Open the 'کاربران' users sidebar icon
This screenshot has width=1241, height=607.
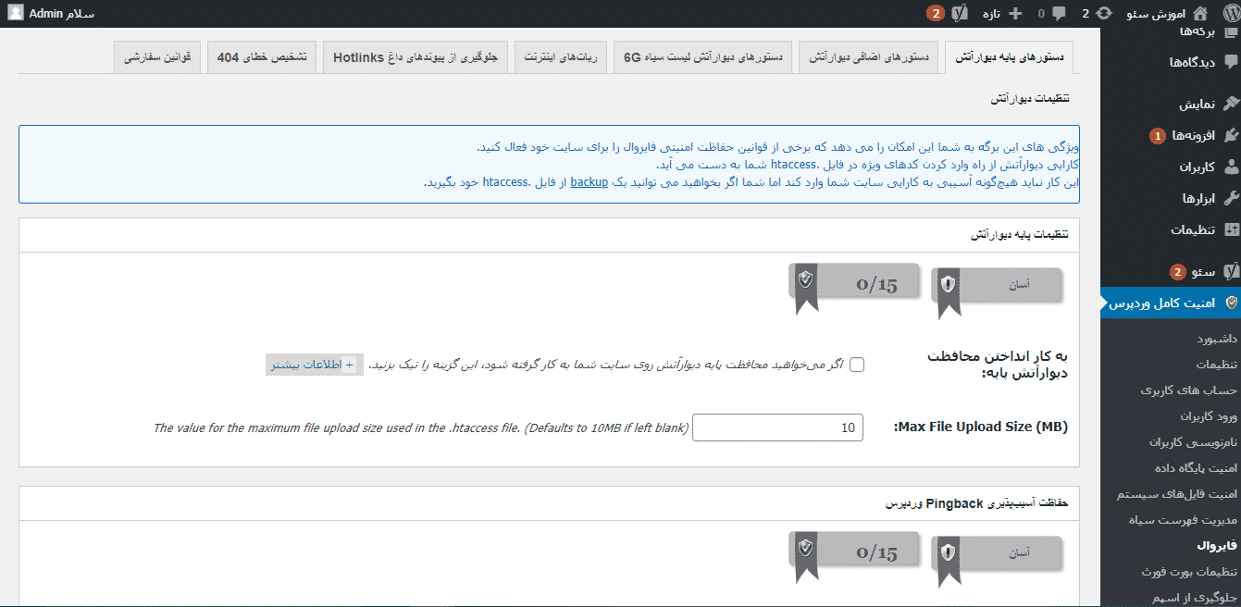pyautogui.click(x=1231, y=167)
